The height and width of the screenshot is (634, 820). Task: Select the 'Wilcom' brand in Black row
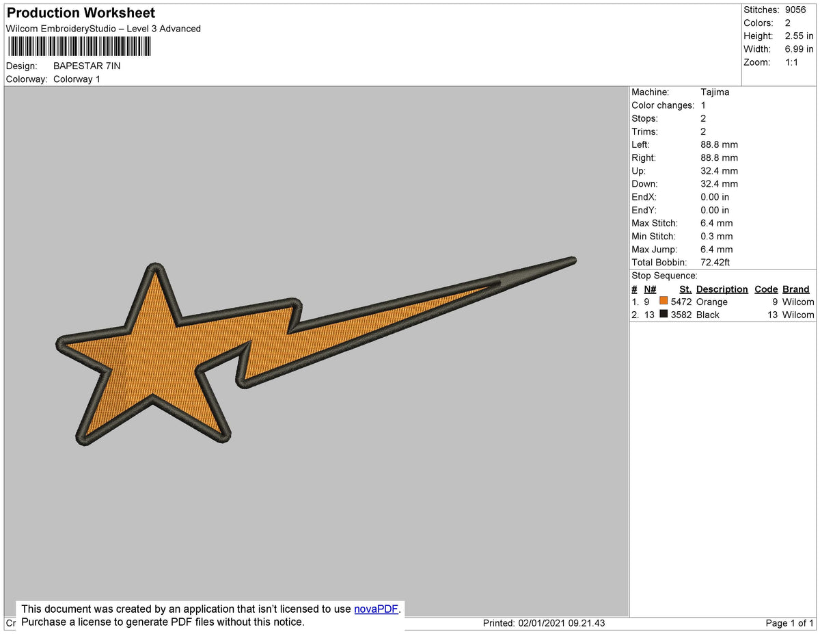(798, 315)
